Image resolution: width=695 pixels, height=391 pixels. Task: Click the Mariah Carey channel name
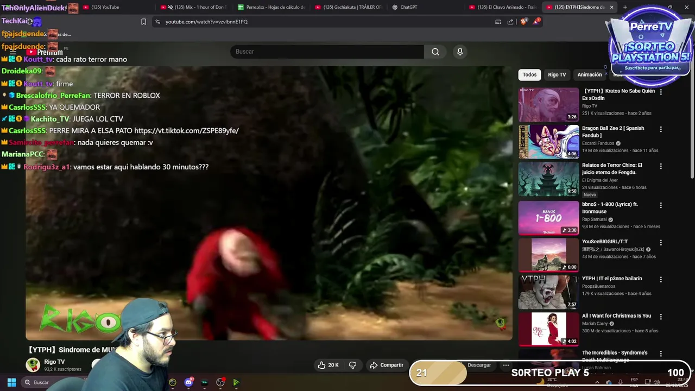[x=595, y=324]
